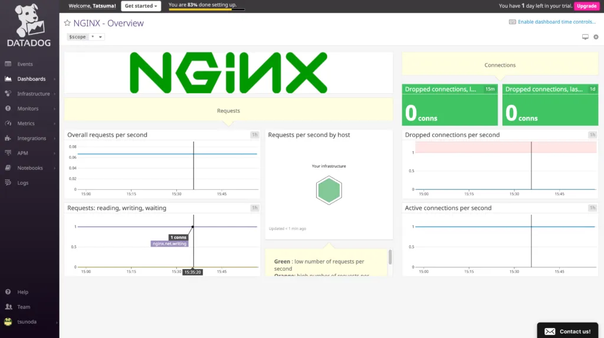Open the Get started dropdown

[x=141, y=6]
